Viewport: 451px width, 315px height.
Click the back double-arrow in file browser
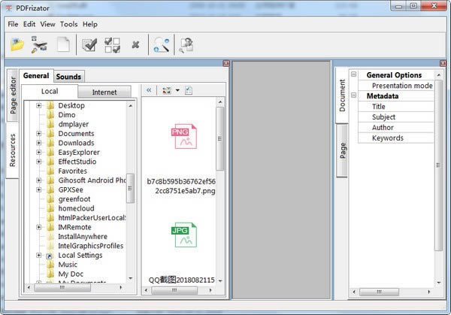(149, 90)
